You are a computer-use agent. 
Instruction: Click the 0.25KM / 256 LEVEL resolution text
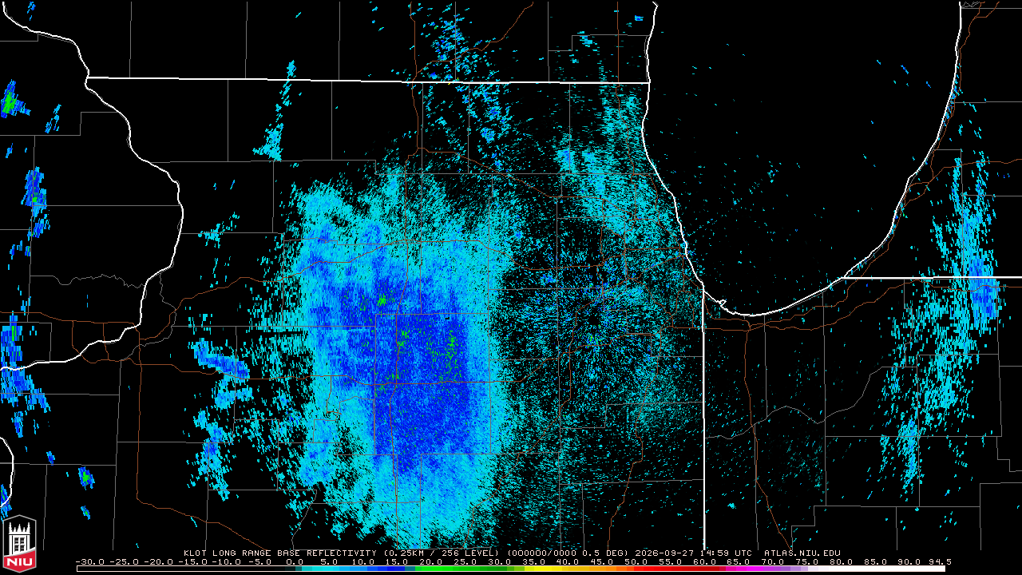click(441, 553)
